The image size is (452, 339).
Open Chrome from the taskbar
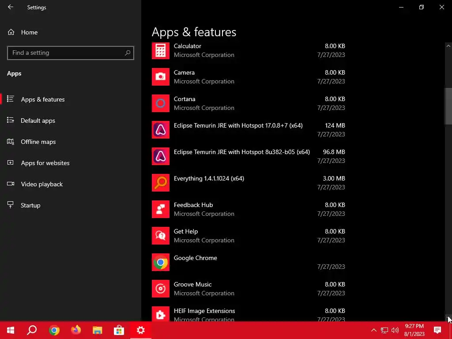[54, 330]
